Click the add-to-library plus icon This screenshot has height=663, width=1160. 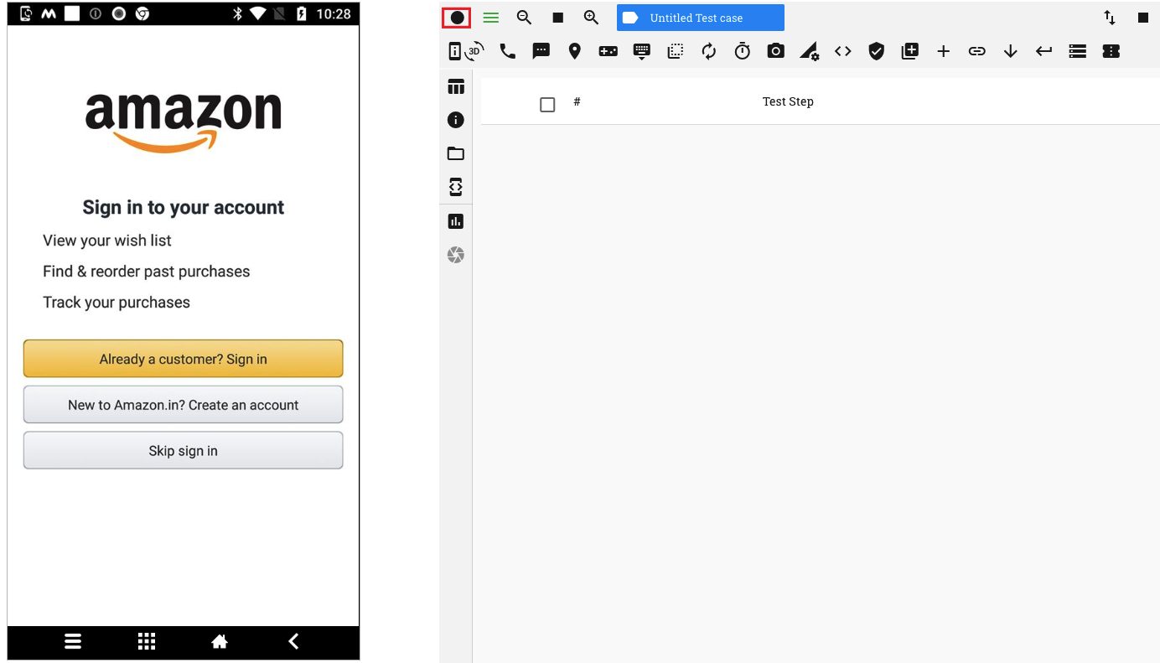point(910,51)
